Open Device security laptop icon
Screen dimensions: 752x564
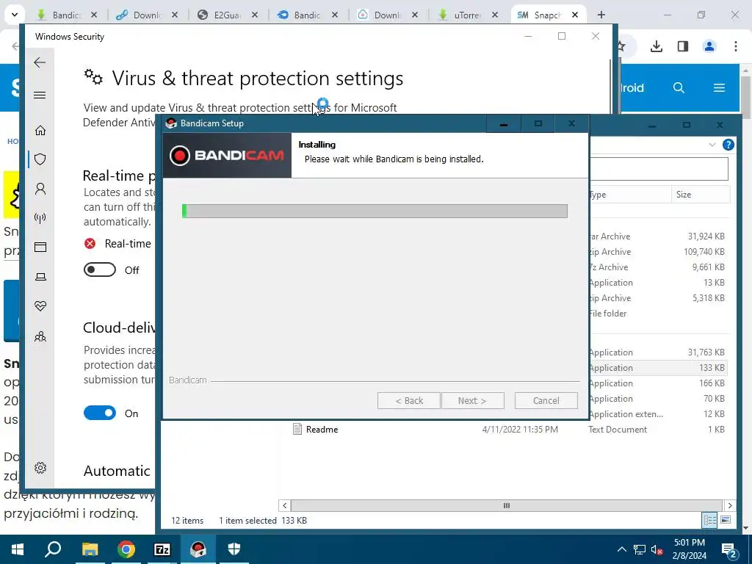(40, 277)
